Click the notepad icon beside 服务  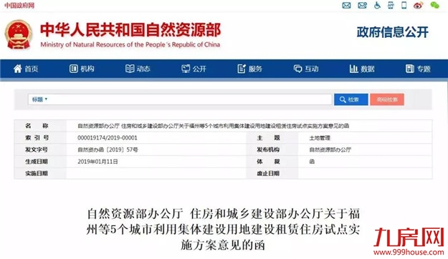click(x=242, y=69)
